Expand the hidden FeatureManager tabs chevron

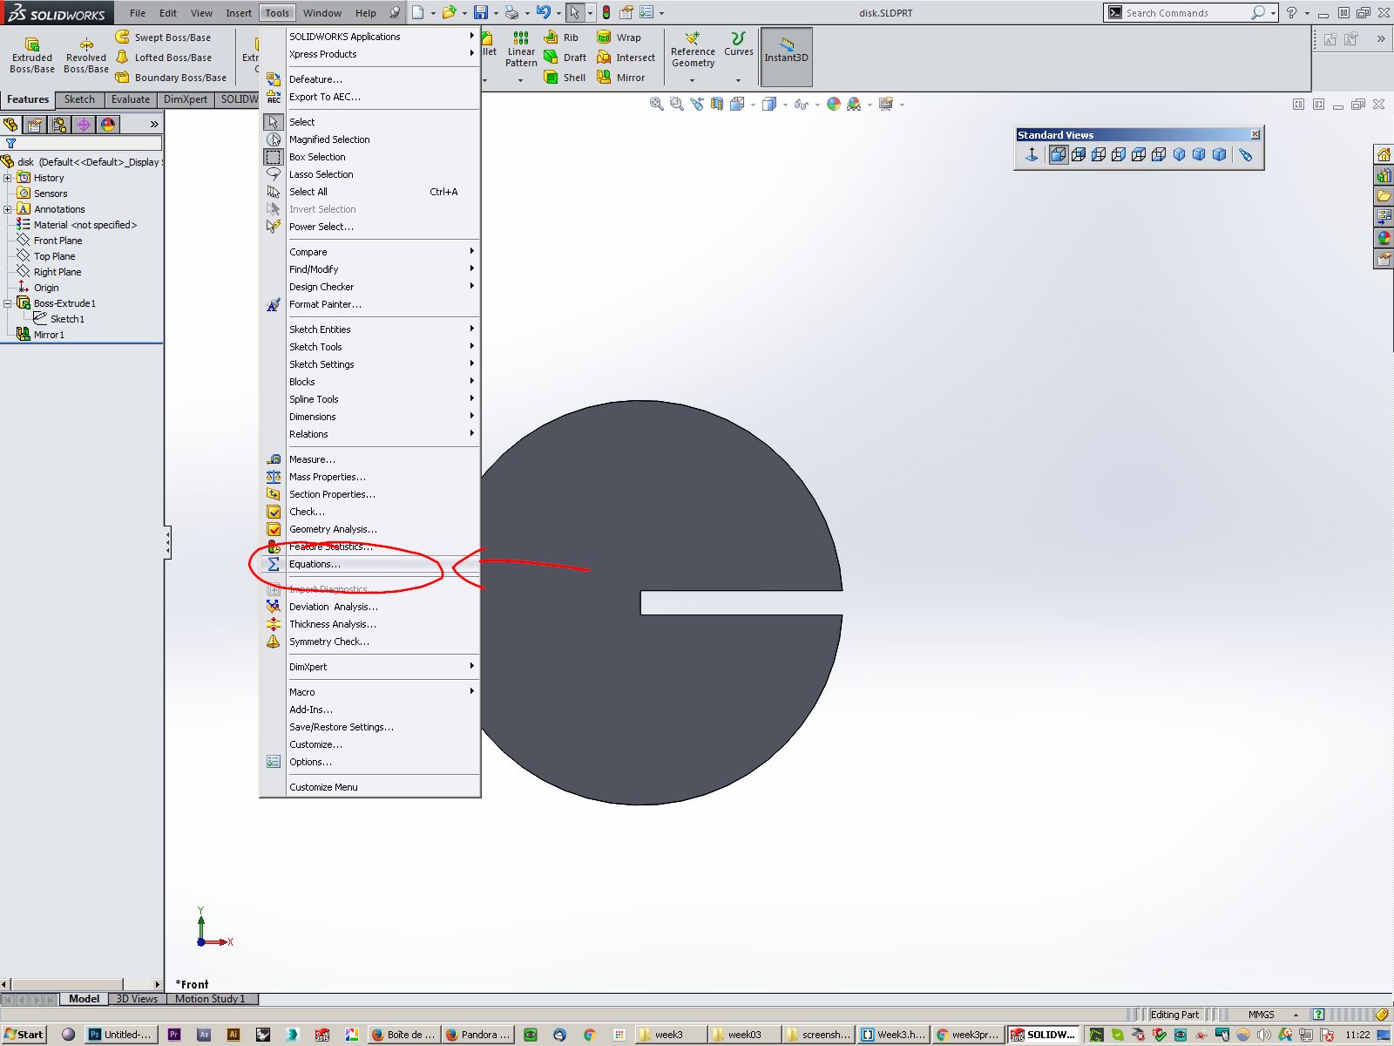(x=154, y=125)
